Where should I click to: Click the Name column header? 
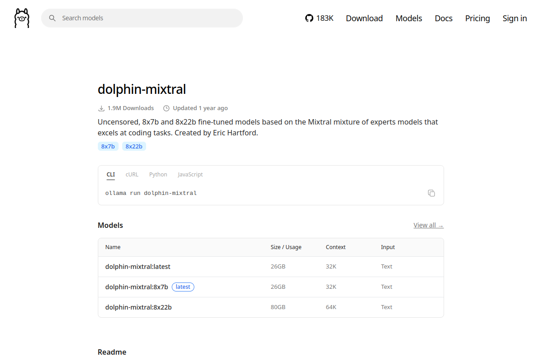click(113, 247)
